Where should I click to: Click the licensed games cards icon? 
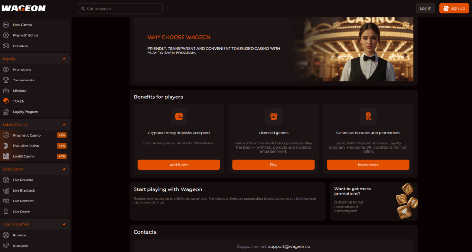tap(273, 116)
